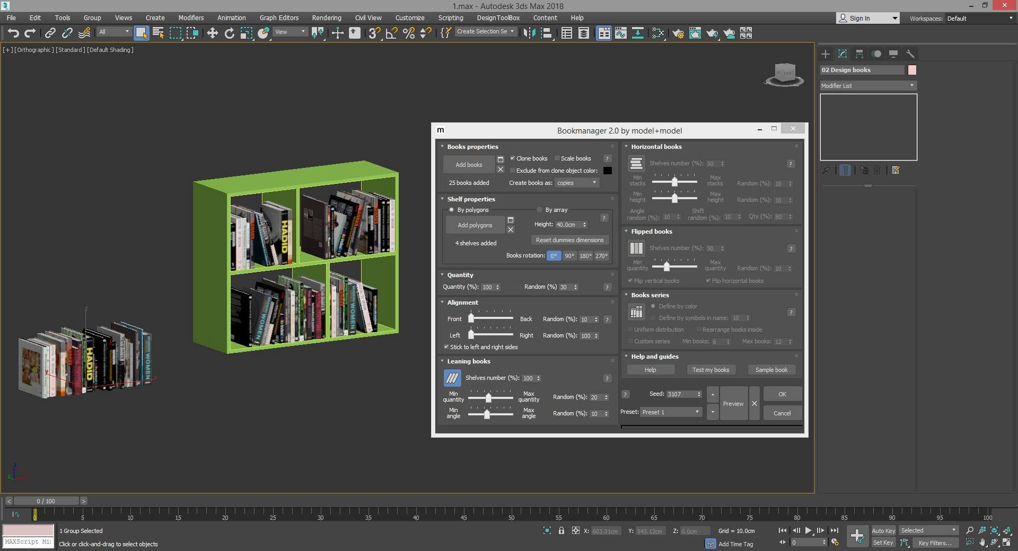Click the Zoom Extents navigation icon

click(994, 530)
